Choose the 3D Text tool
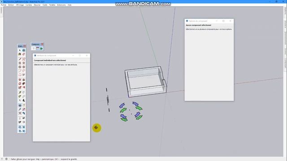The image size is (287, 161). click(x=24, y=100)
